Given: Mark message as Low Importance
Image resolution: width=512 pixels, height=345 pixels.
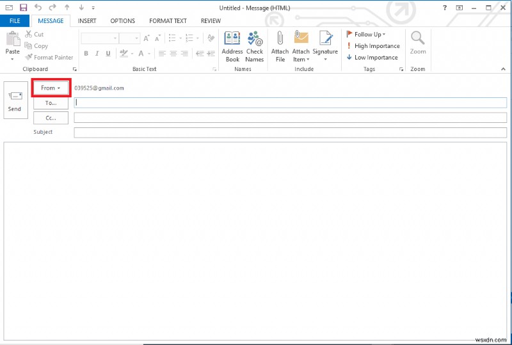Looking at the screenshot, I should coord(372,58).
